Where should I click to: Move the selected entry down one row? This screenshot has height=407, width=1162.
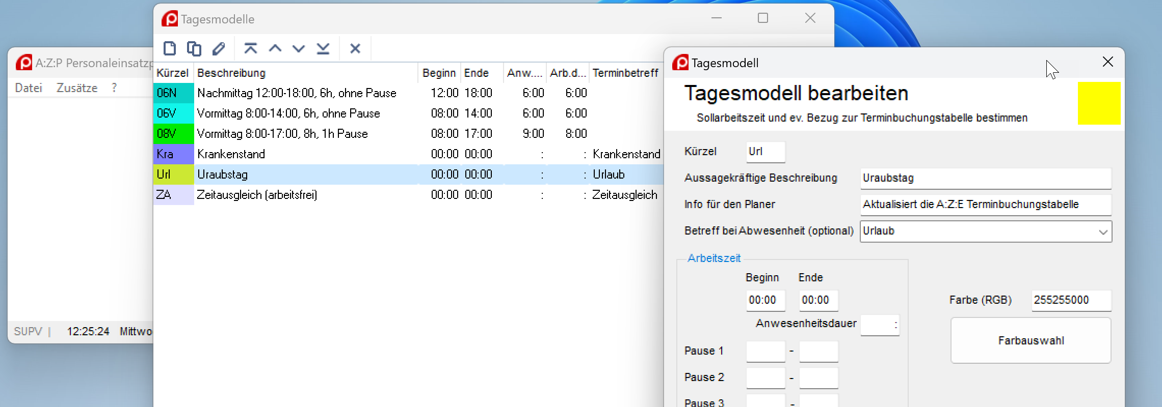[x=299, y=49]
